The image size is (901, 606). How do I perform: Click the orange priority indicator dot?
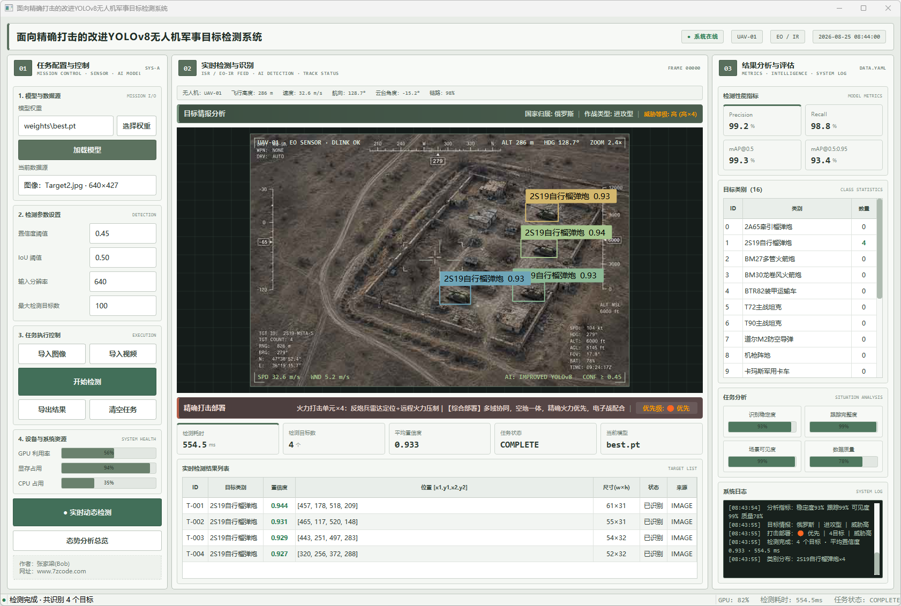click(x=670, y=408)
